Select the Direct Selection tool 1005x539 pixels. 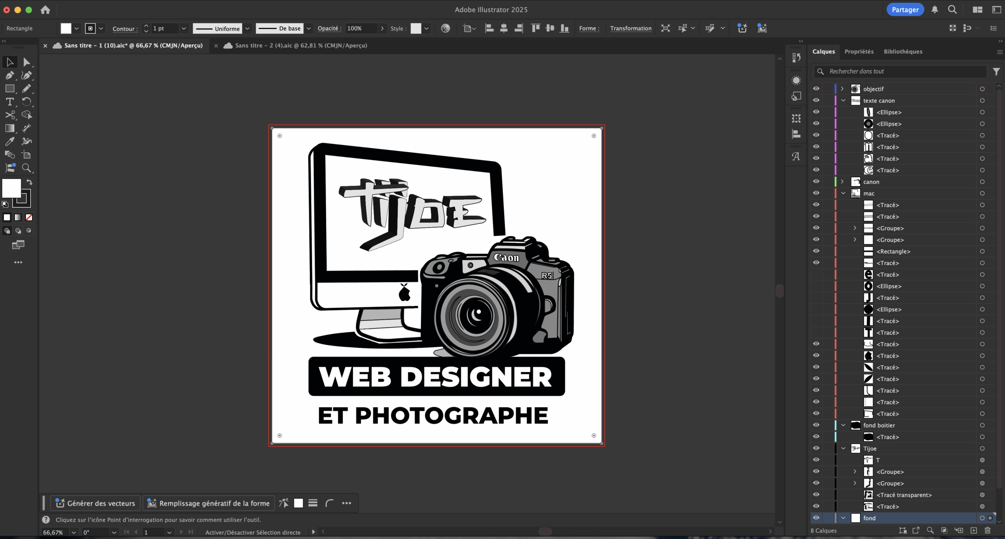[27, 62]
